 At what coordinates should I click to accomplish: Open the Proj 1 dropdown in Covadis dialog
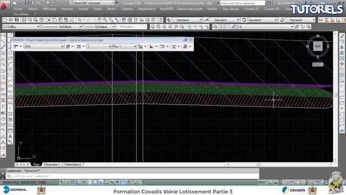tap(125, 47)
